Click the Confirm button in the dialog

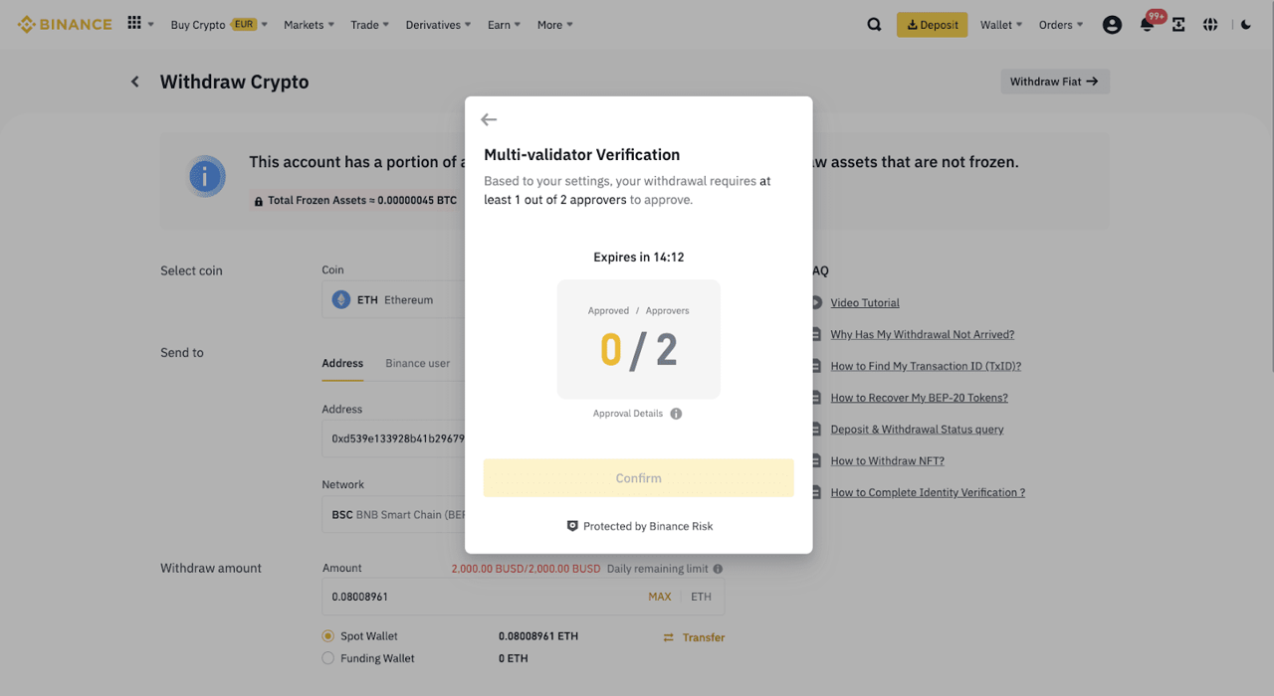tap(638, 477)
